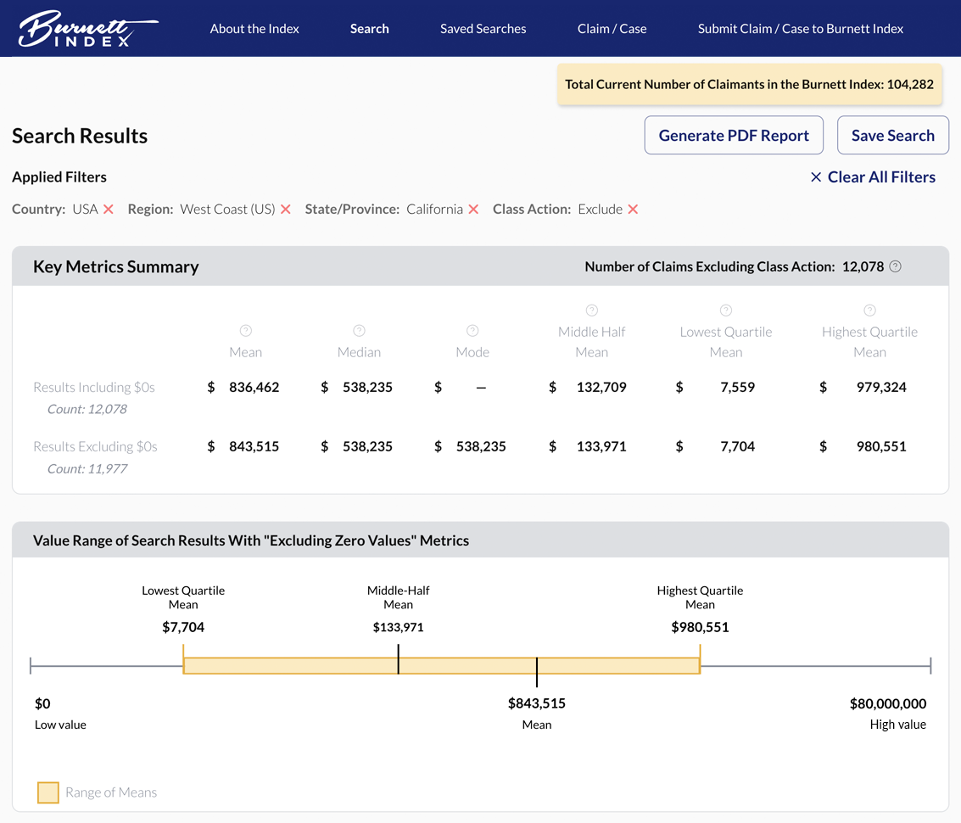Image resolution: width=961 pixels, height=823 pixels.
Task: Click the Highest Quartile Mean help icon
Action: pyautogui.click(x=869, y=309)
